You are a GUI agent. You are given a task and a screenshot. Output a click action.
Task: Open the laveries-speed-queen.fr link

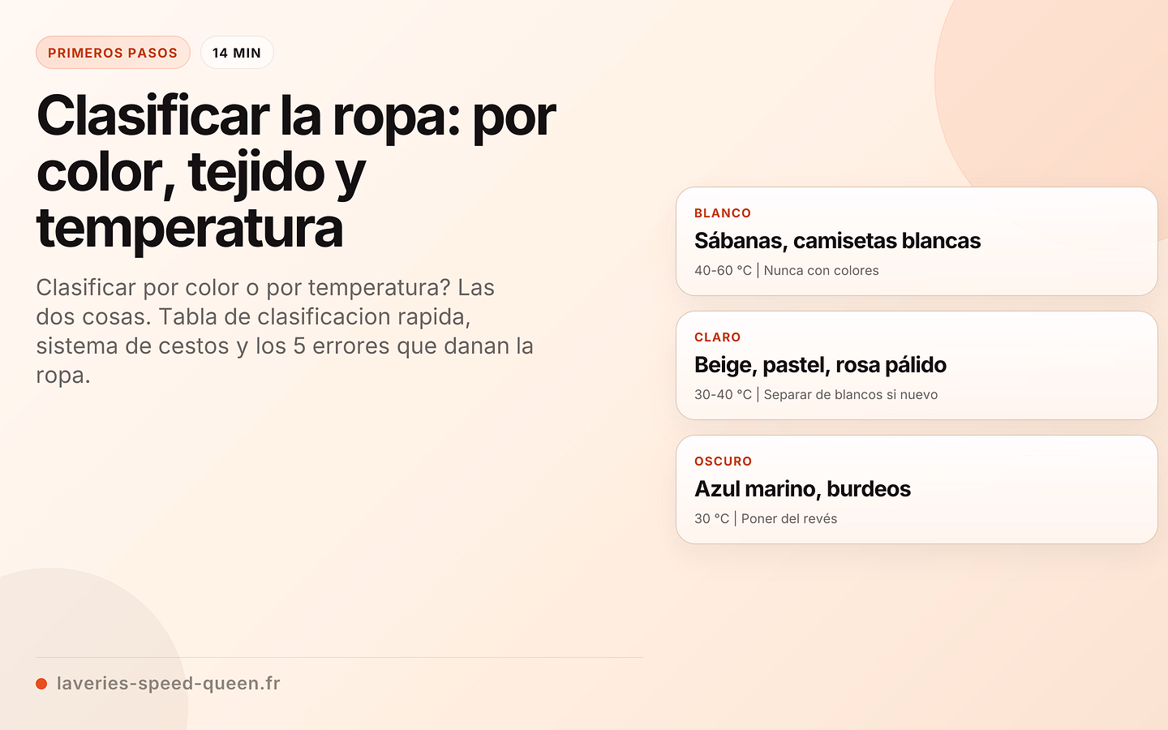click(x=169, y=683)
